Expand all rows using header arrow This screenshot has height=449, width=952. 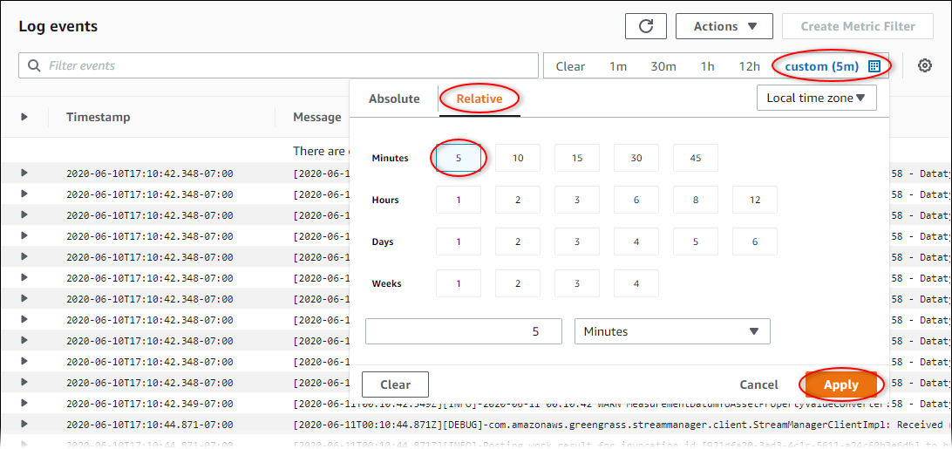[24, 117]
